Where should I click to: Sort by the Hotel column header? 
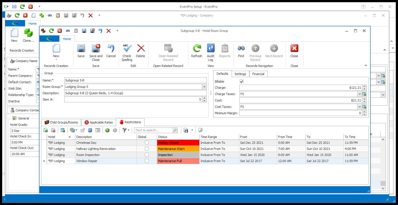61,137
